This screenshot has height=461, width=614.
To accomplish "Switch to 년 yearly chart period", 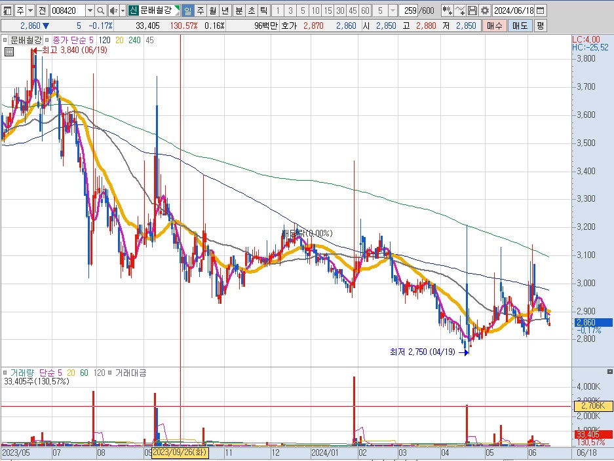I will 225,10.
